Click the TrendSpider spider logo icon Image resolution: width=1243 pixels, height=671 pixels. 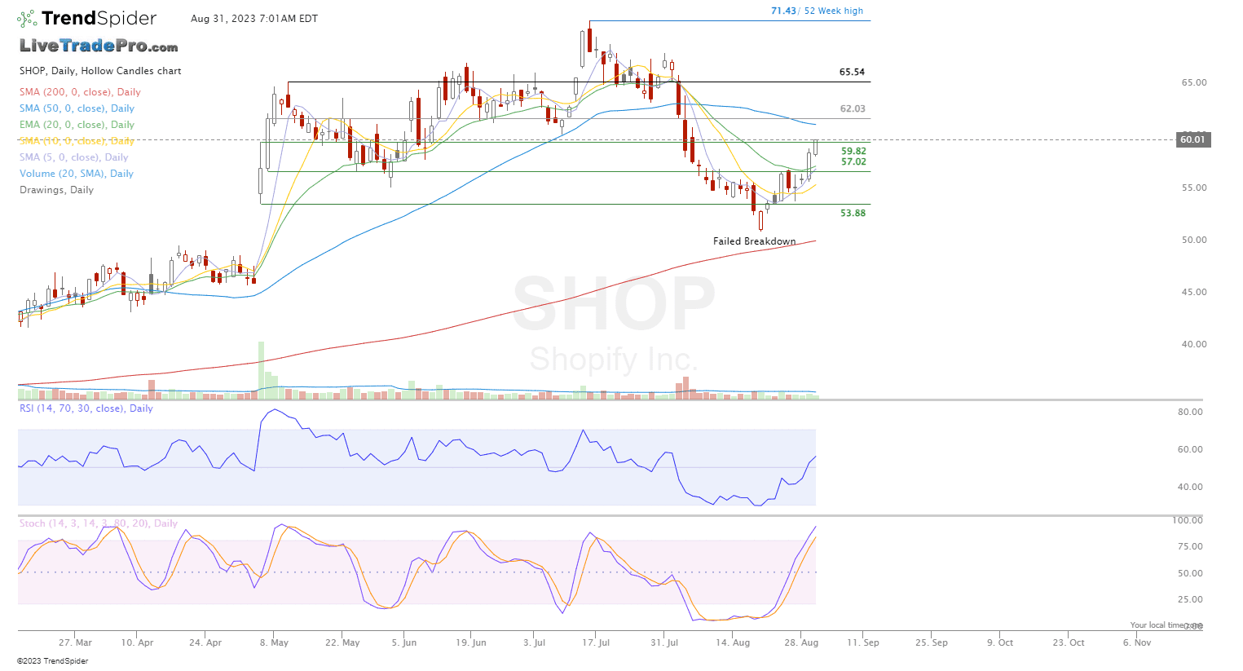click(x=27, y=18)
